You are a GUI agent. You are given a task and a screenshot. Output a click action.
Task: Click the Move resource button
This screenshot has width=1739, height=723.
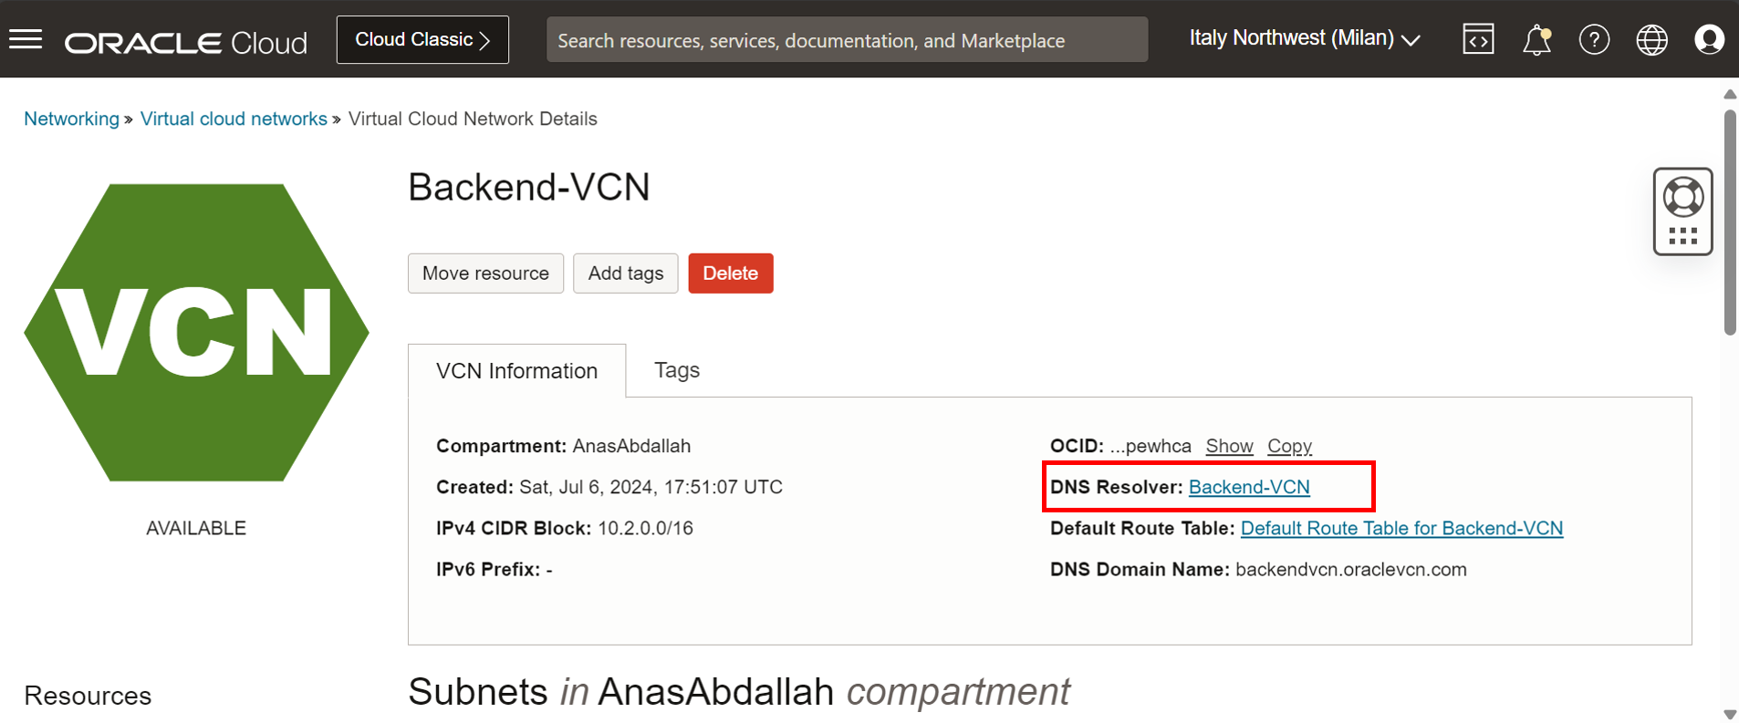coord(485,274)
